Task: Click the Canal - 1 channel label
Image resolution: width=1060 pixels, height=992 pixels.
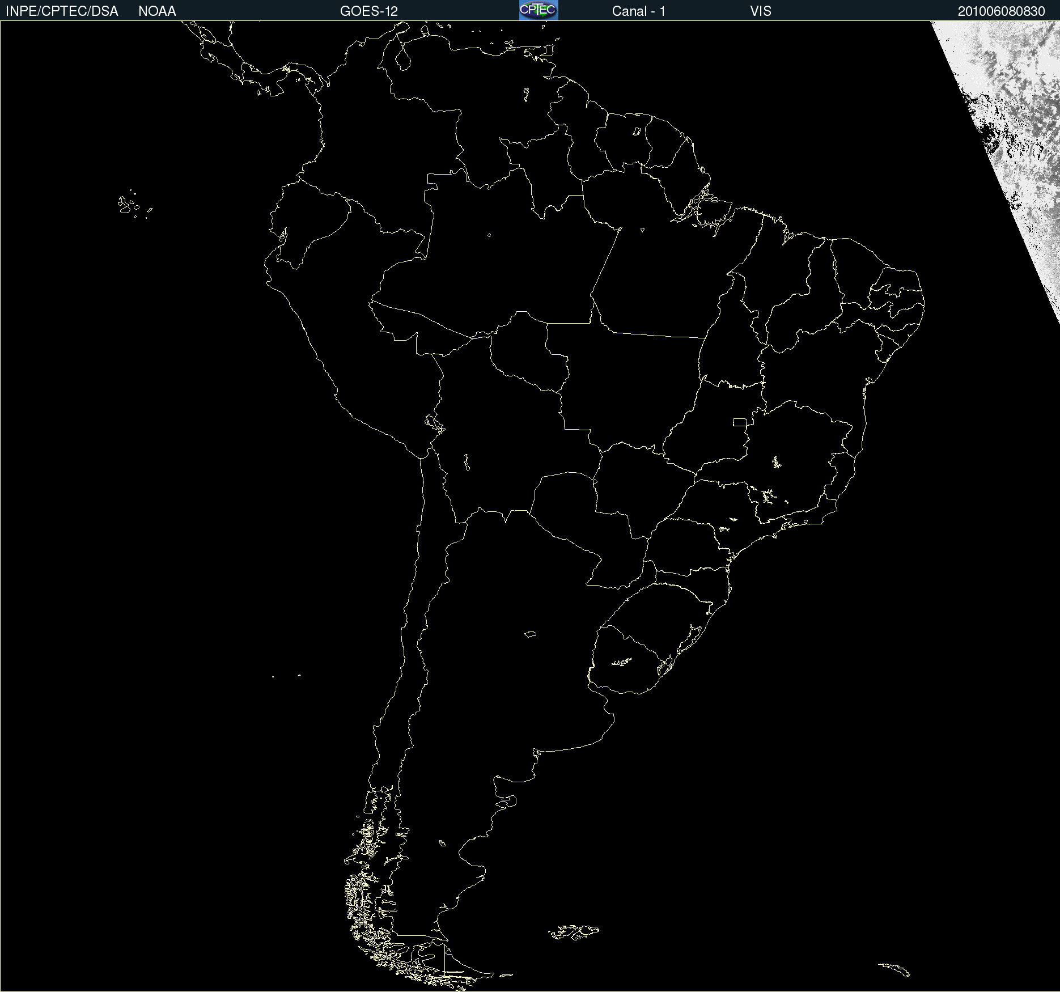Action: 639,11
